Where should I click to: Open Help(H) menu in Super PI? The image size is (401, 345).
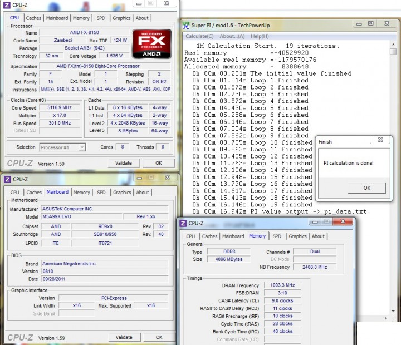pos(260,36)
